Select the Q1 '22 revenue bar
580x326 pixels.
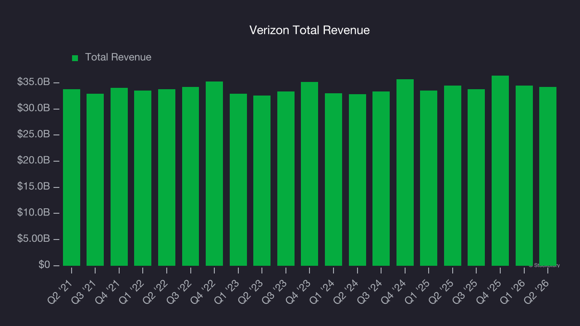point(143,178)
